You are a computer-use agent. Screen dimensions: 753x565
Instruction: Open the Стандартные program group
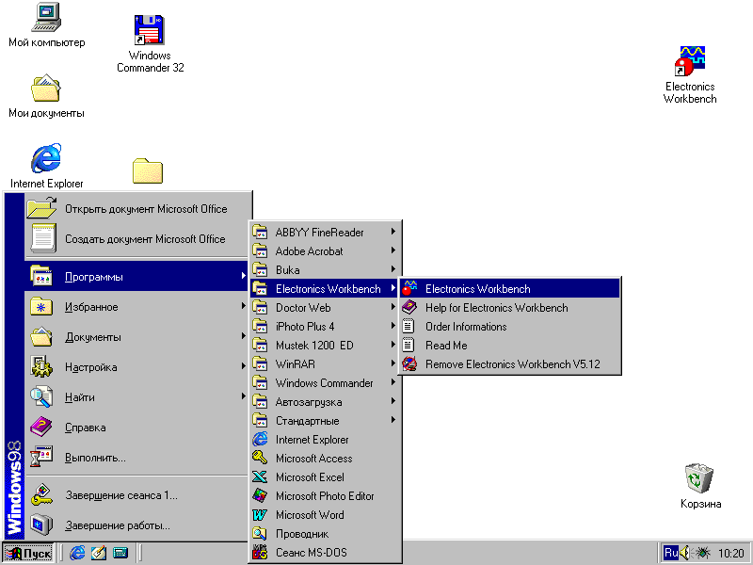[325, 420]
